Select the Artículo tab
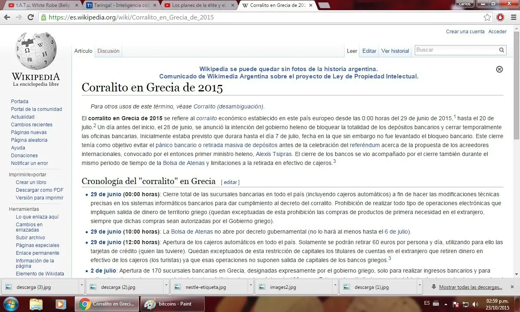The image size is (520, 312). click(83, 51)
